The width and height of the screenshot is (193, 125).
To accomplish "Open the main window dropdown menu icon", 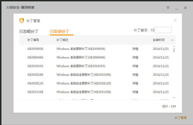I will click(x=168, y=8).
